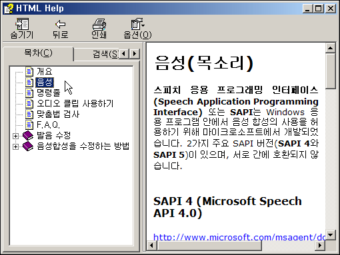Expand the 음성합성을 수정하는 방법 tree node
This screenshot has width=340, height=255.
(x=15, y=146)
